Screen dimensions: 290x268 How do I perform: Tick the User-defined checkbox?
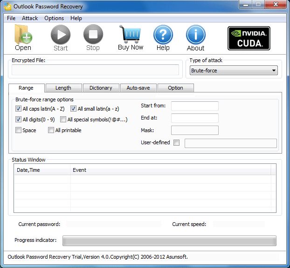pos(176,143)
